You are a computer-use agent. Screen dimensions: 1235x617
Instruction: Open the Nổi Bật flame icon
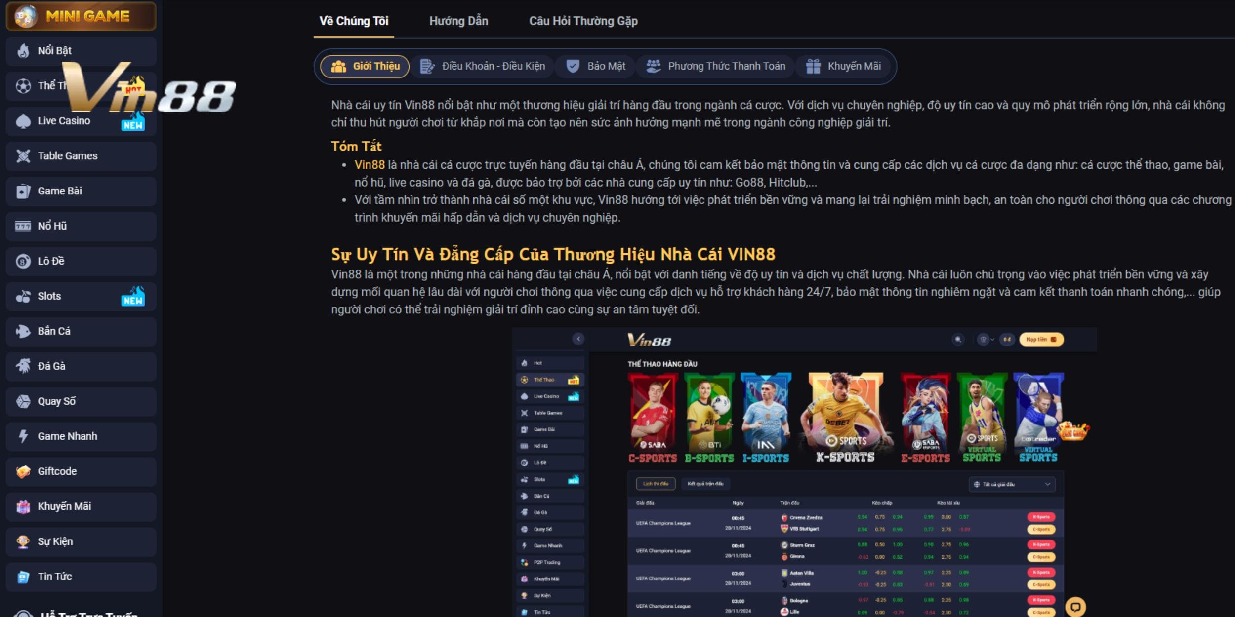[x=23, y=50]
